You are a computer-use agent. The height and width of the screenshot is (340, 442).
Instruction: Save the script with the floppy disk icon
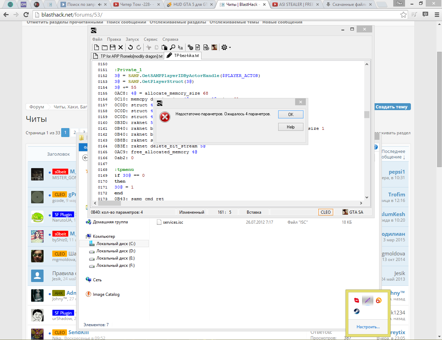pyautogui.click(x=112, y=47)
